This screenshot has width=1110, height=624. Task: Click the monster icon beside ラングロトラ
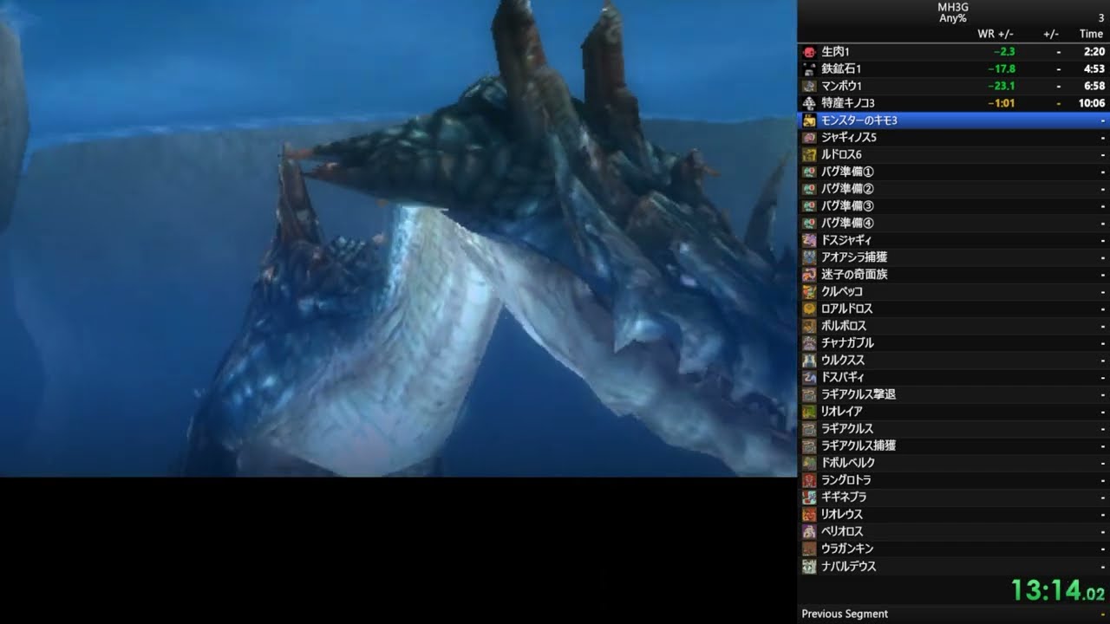809,480
